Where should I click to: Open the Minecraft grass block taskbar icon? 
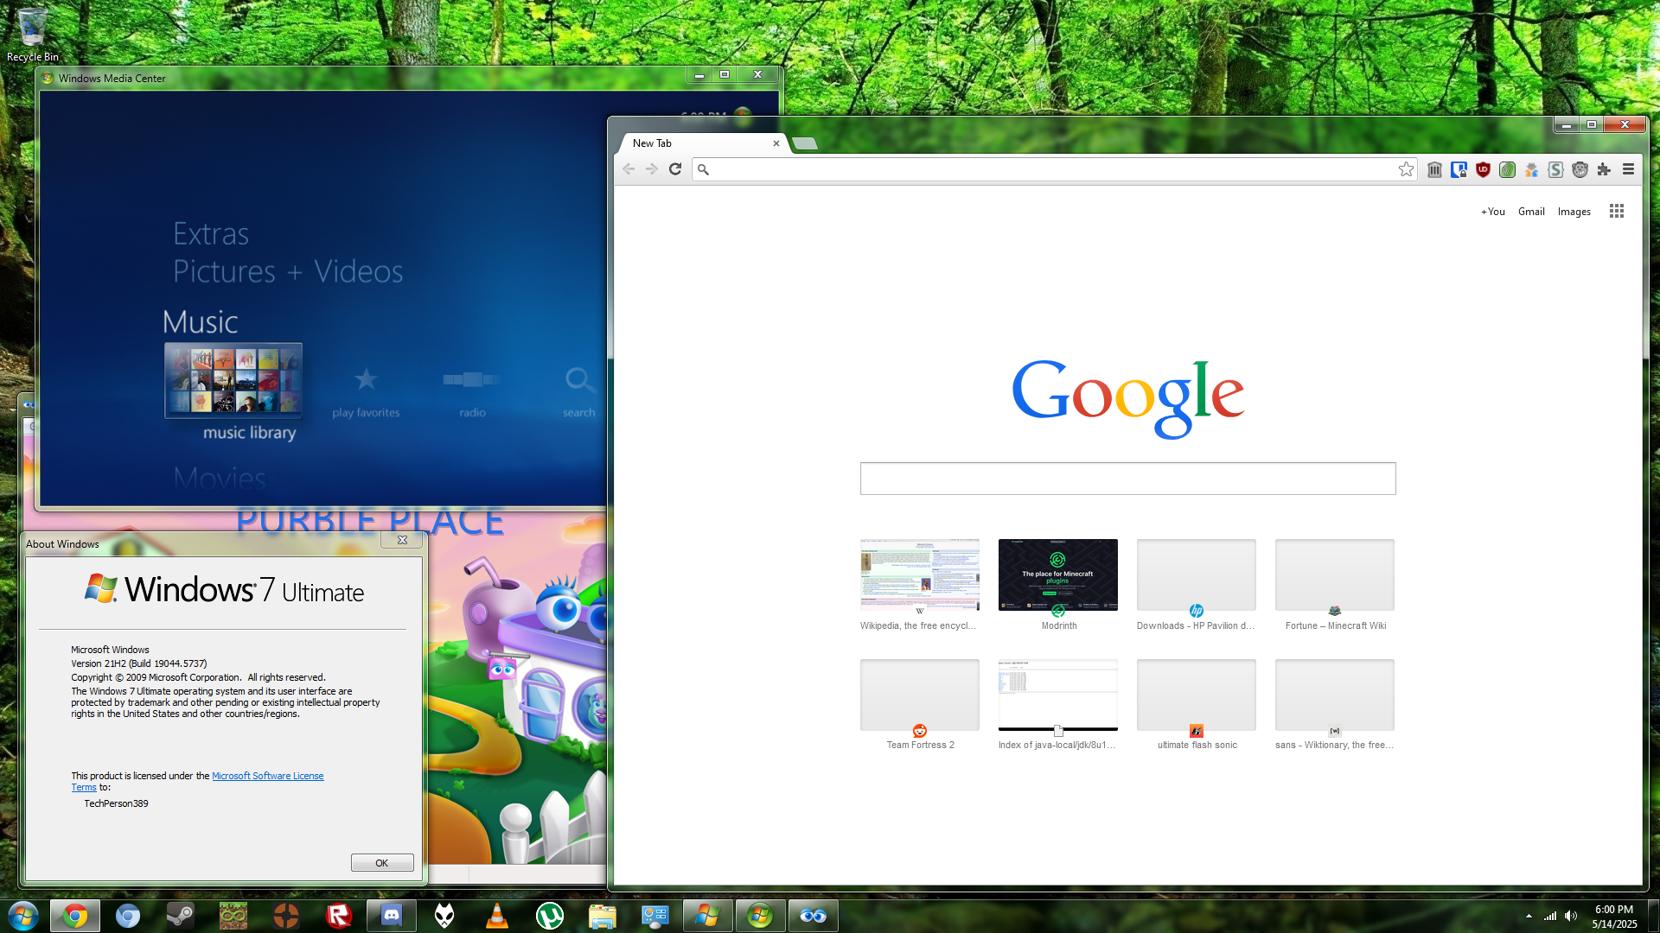[x=233, y=916]
